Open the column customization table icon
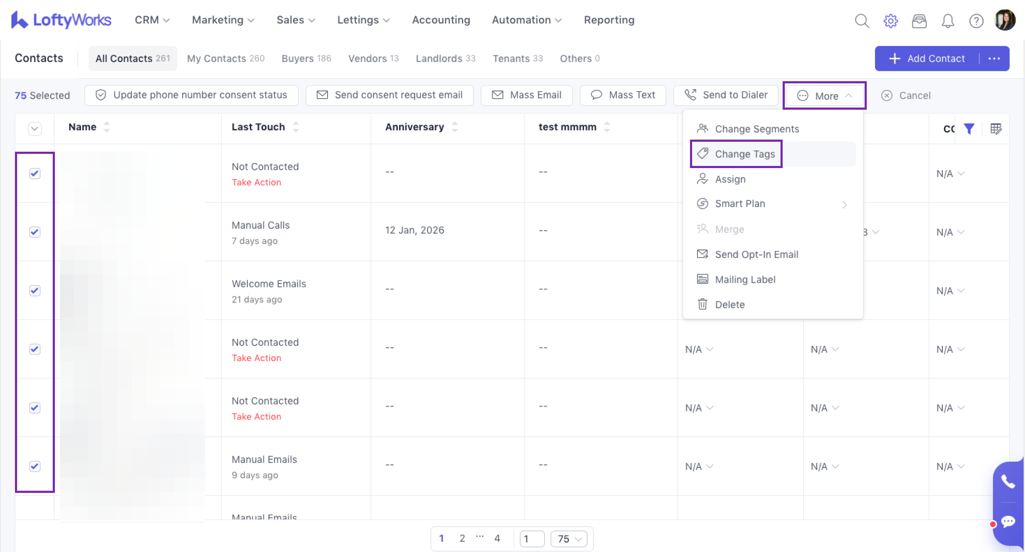 click(x=995, y=129)
